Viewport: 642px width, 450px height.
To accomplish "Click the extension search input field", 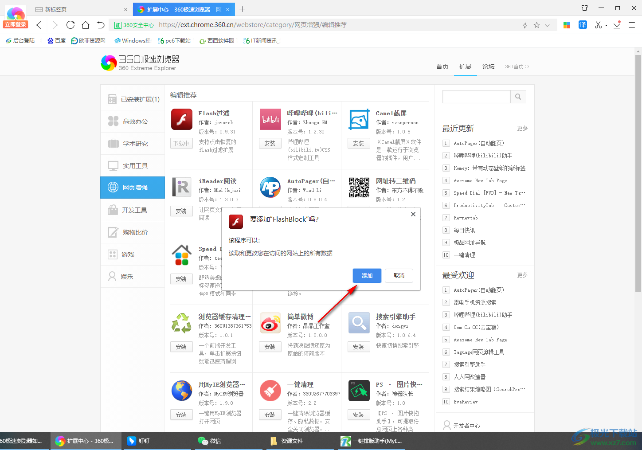I will pyautogui.click(x=476, y=97).
